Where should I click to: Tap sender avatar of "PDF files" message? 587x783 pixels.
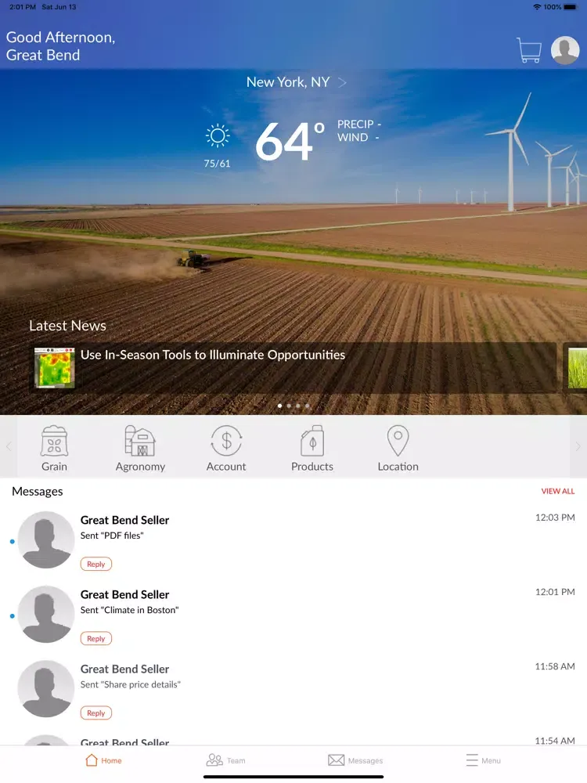[x=46, y=539]
